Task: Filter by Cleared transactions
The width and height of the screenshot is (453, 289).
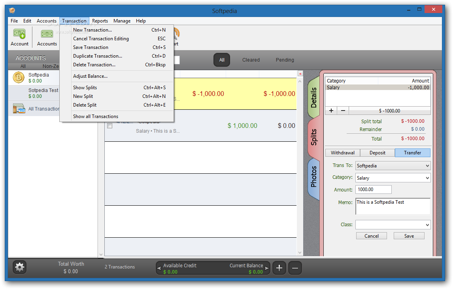Action: click(x=251, y=60)
